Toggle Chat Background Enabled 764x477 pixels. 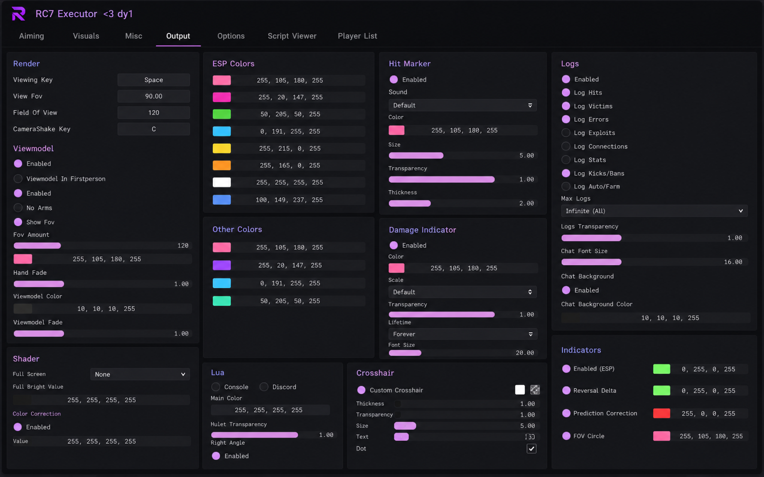pos(566,290)
